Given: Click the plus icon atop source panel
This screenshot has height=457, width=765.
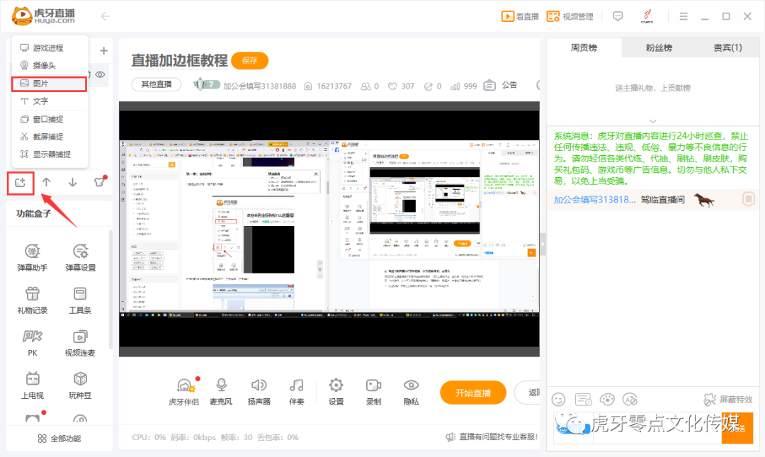Looking at the screenshot, I should coord(103,51).
